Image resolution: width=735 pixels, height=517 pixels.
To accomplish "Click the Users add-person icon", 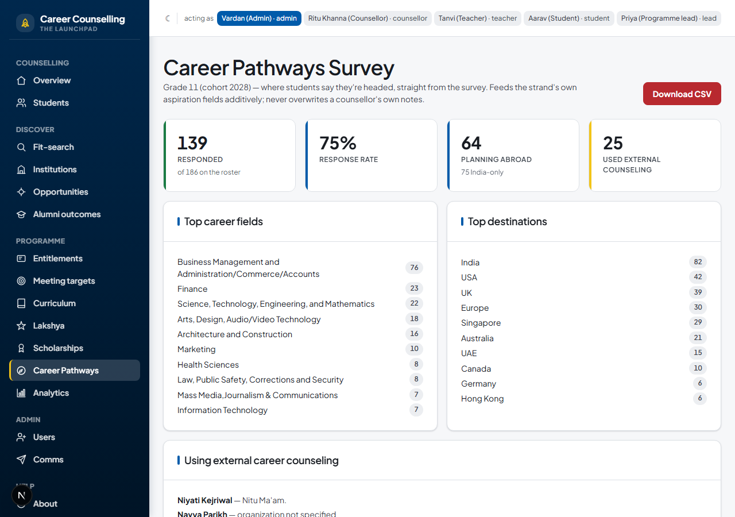I will point(21,437).
